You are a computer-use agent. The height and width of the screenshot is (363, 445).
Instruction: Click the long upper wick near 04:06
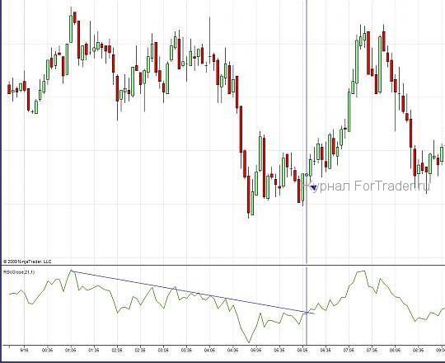[x=210, y=35]
